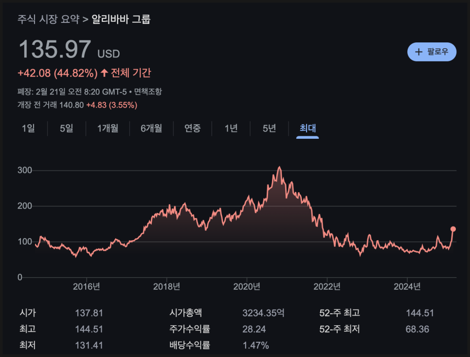The width and height of the screenshot is (470, 357).
Task: Click the 52-주 최고 label
Action: click(x=339, y=313)
